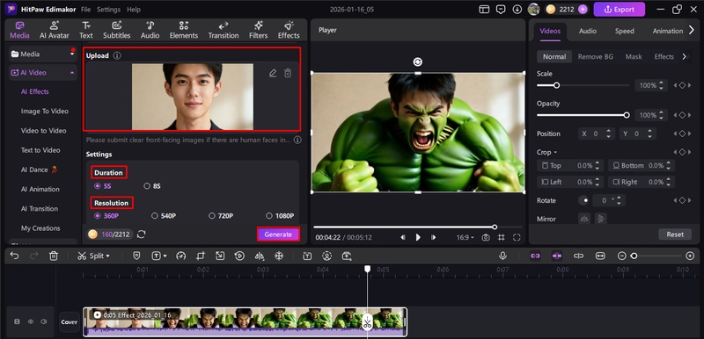The image size is (704, 339).
Task: Collapse the AI Video section
Action: coord(43,72)
